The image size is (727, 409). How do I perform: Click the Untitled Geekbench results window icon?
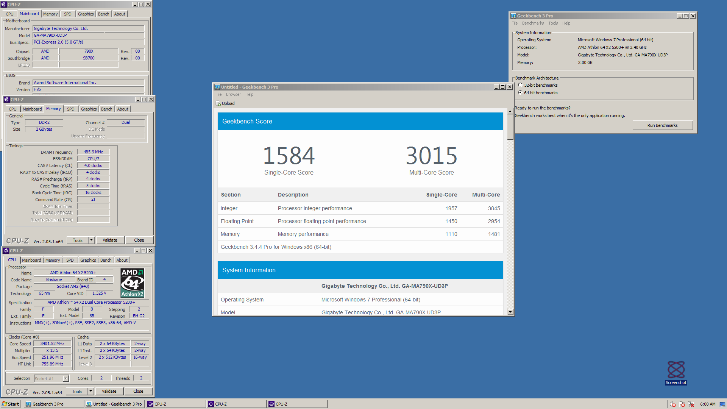pyautogui.click(x=217, y=87)
